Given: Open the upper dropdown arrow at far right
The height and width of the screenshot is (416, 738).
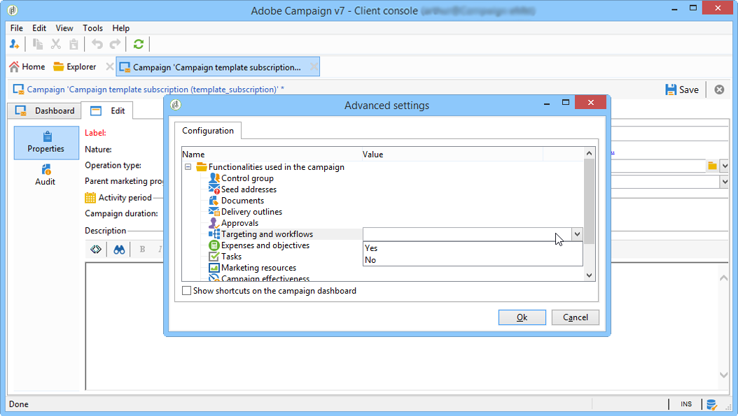Looking at the screenshot, I should pyautogui.click(x=725, y=166).
